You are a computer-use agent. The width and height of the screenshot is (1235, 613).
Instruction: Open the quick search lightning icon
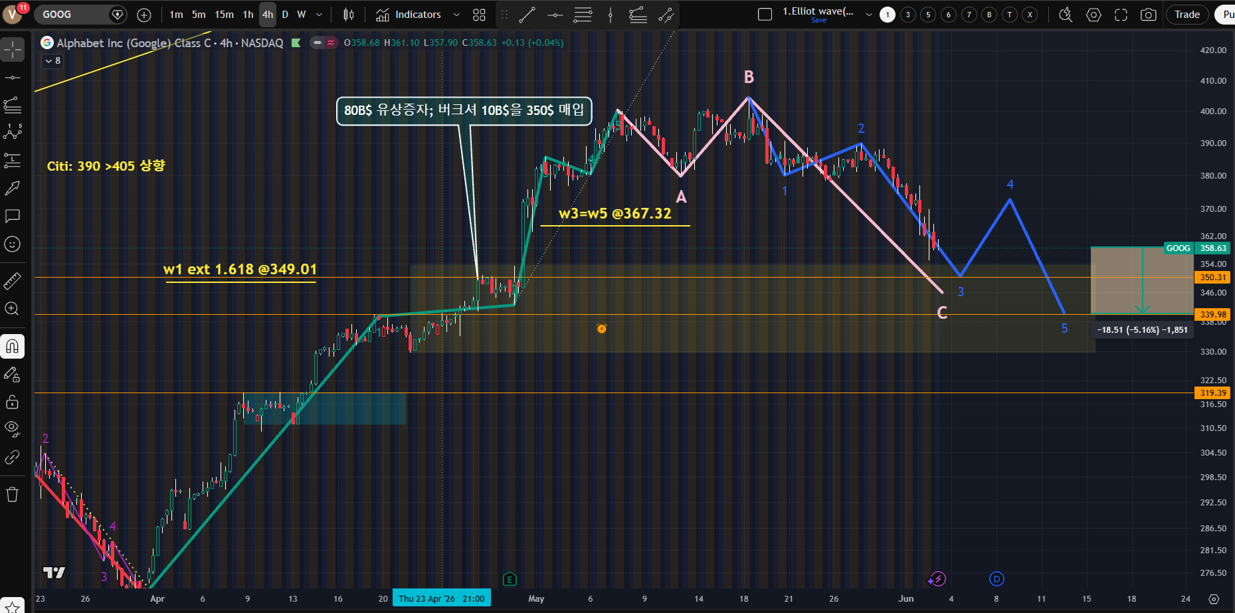(x=1066, y=15)
